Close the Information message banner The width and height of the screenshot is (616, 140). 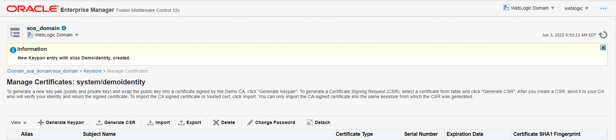603,48
